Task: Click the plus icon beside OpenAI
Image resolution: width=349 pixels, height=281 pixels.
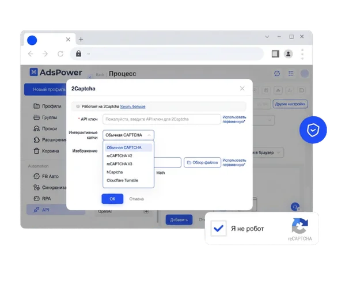Action: [146, 211]
